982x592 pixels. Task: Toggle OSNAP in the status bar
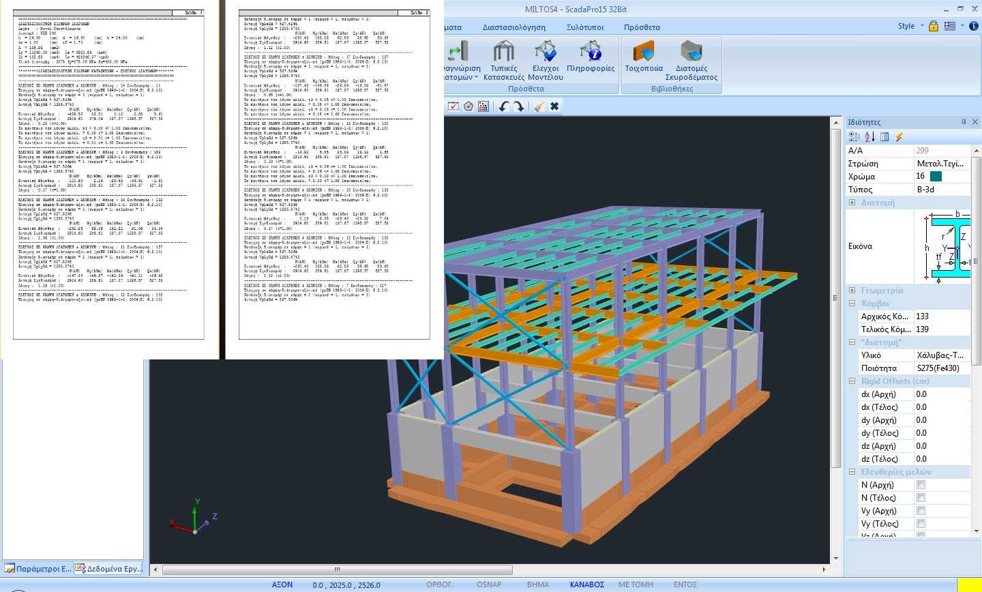point(489,584)
